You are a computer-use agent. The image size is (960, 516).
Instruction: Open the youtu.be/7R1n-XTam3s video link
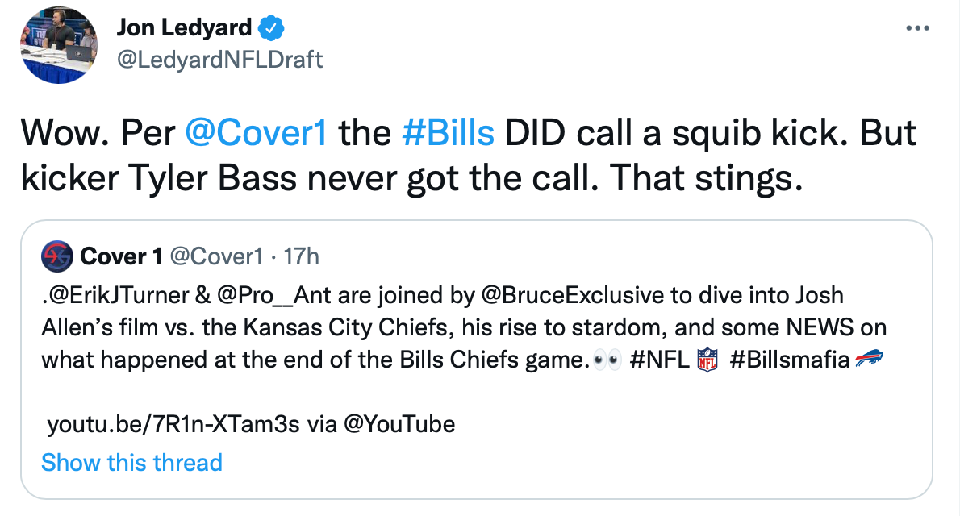[173, 423]
